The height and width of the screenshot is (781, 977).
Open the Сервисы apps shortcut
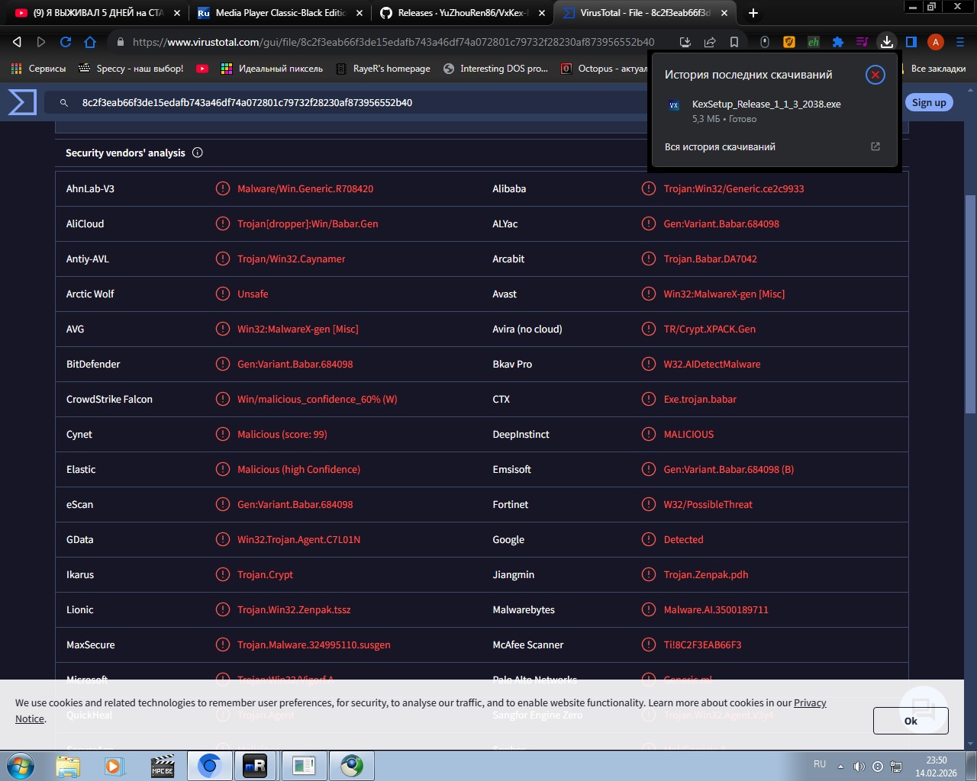(38, 69)
